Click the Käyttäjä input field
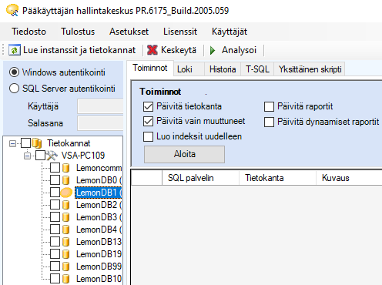382x285 pixels. coord(100,106)
